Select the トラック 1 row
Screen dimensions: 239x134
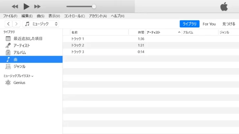coord(151,39)
